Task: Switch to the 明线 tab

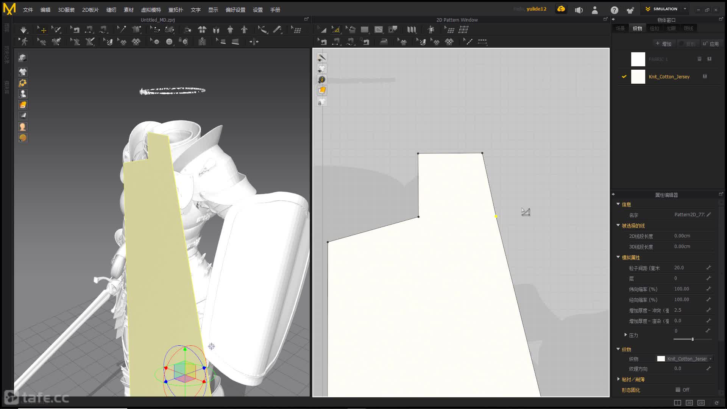Action: coord(688,28)
